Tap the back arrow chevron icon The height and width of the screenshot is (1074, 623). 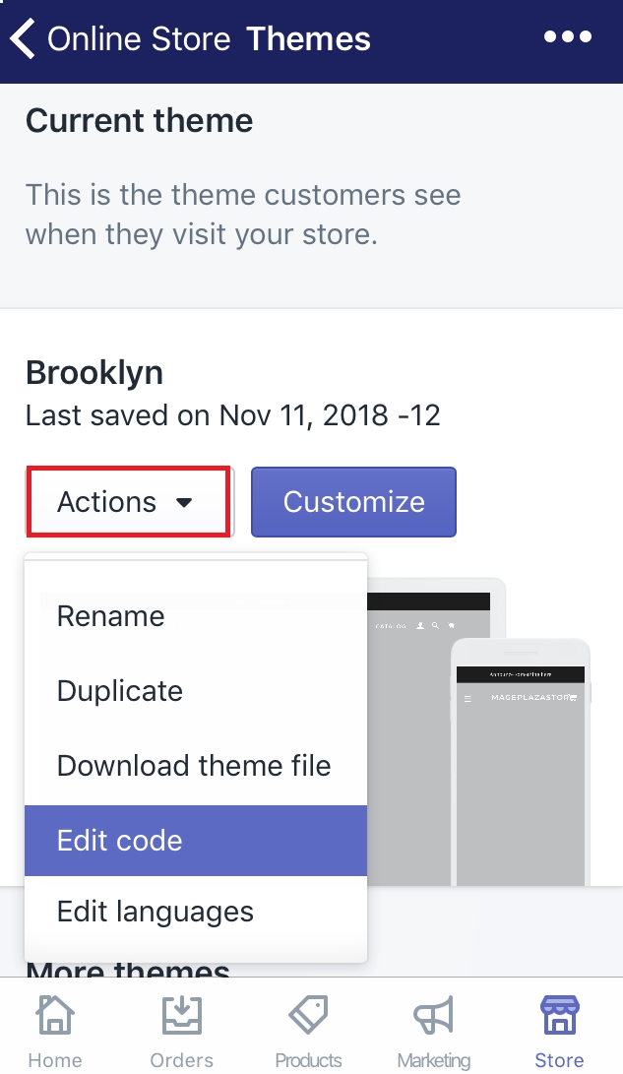(x=22, y=38)
